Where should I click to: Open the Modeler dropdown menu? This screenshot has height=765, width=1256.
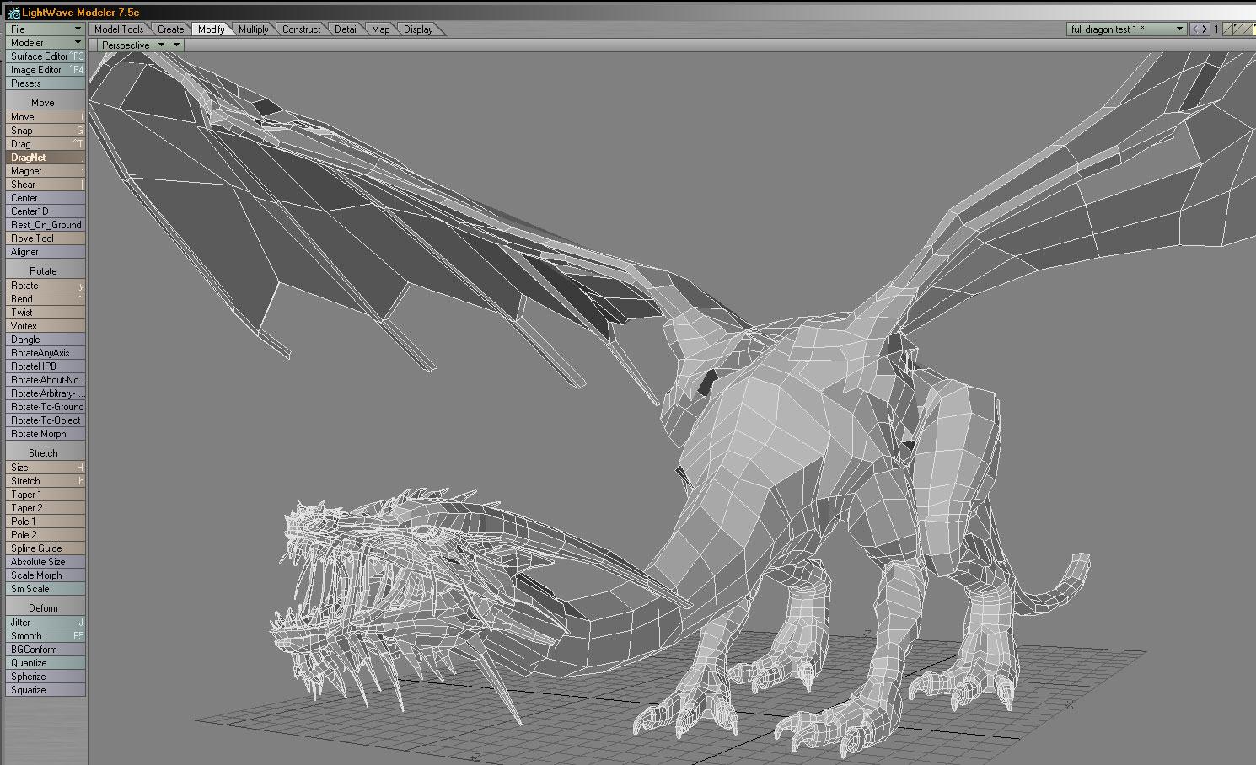[45, 43]
